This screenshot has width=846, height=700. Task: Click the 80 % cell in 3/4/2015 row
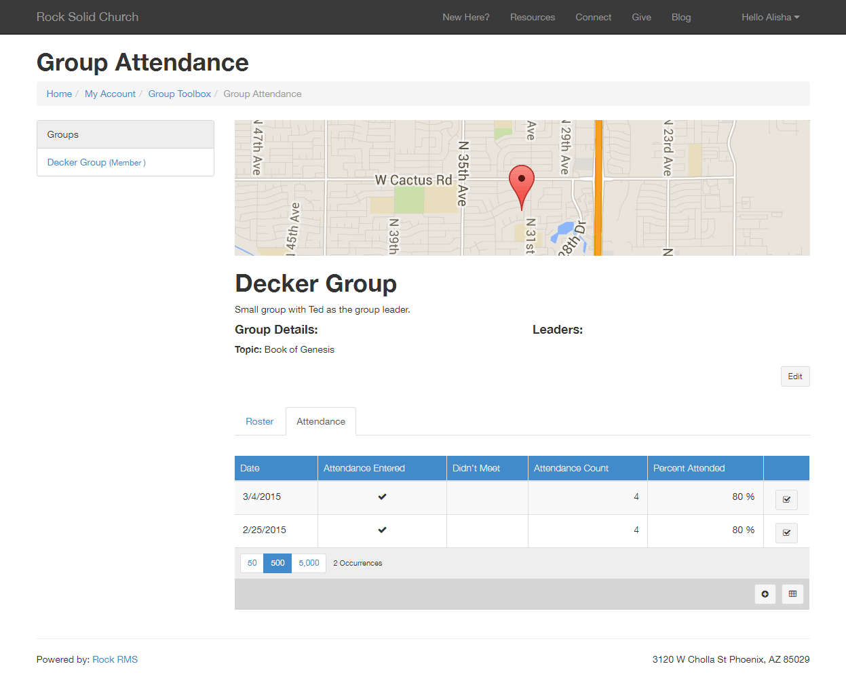[706, 497]
